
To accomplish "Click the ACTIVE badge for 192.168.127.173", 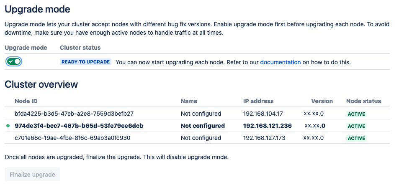I will (356, 138).
